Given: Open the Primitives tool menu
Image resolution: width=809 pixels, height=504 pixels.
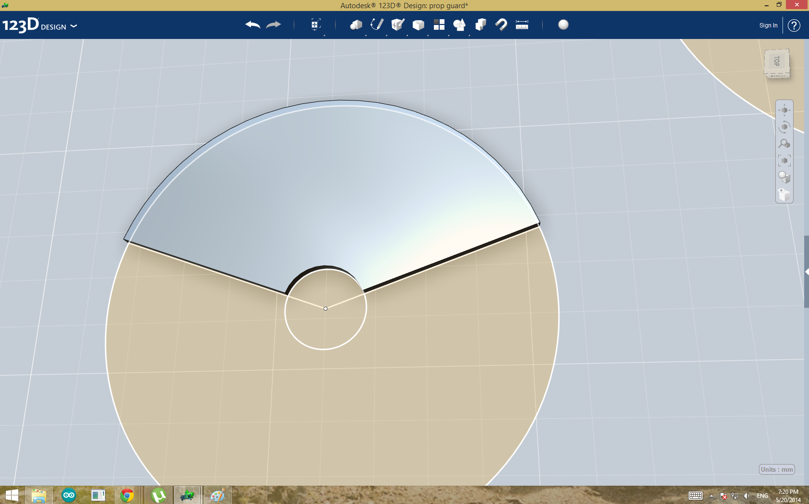Looking at the screenshot, I should (x=356, y=25).
